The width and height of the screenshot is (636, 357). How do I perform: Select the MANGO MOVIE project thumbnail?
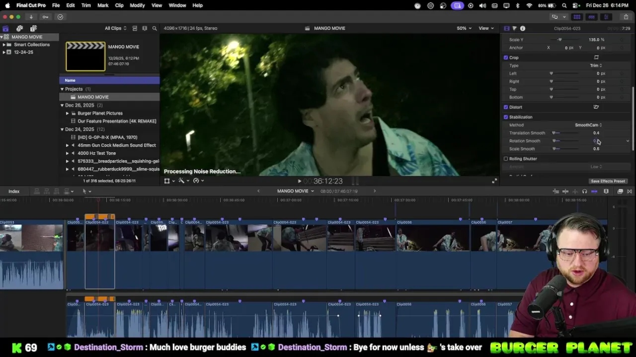[x=85, y=56]
